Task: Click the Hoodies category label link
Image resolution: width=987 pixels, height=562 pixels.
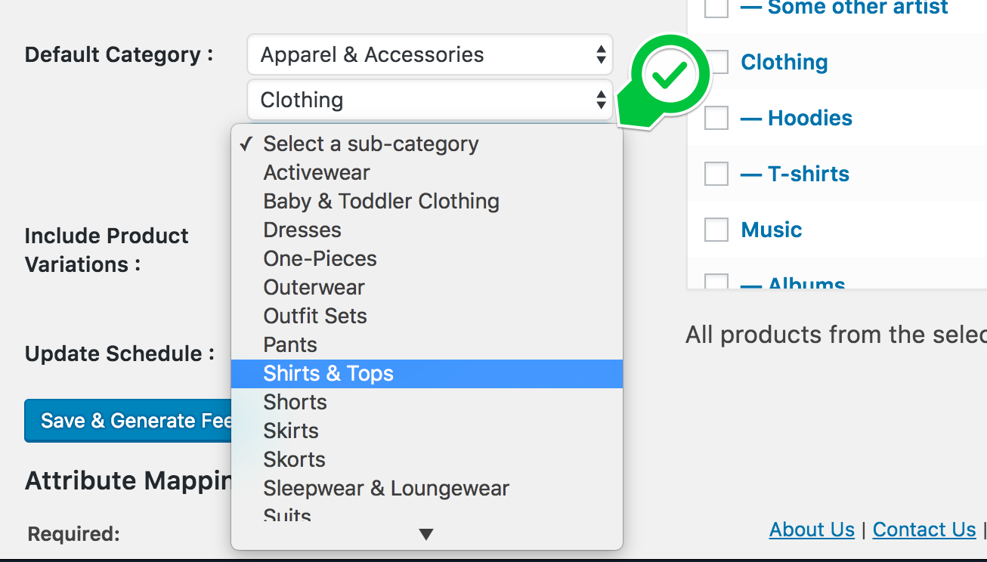Action: coord(809,118)
